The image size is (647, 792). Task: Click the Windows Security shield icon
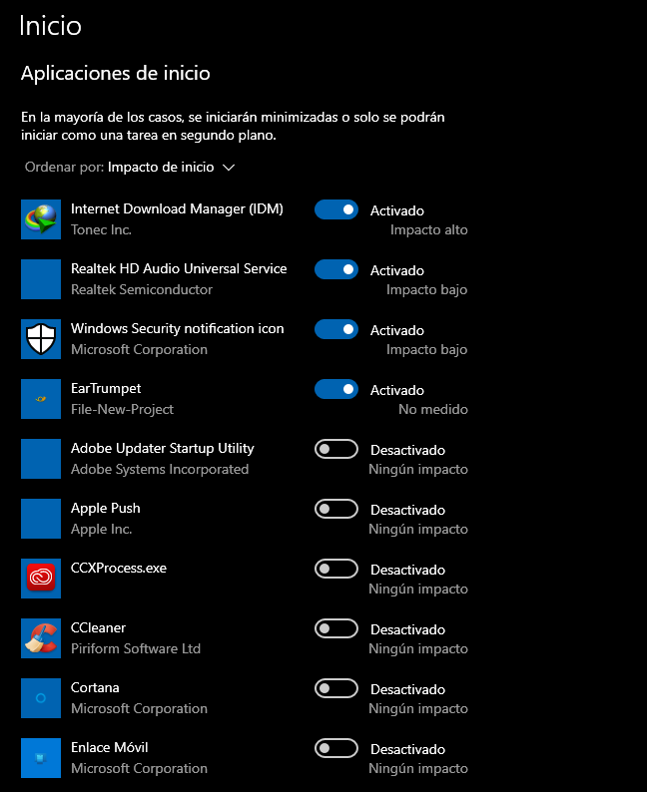pyautogui.click(x=41, y=339)
